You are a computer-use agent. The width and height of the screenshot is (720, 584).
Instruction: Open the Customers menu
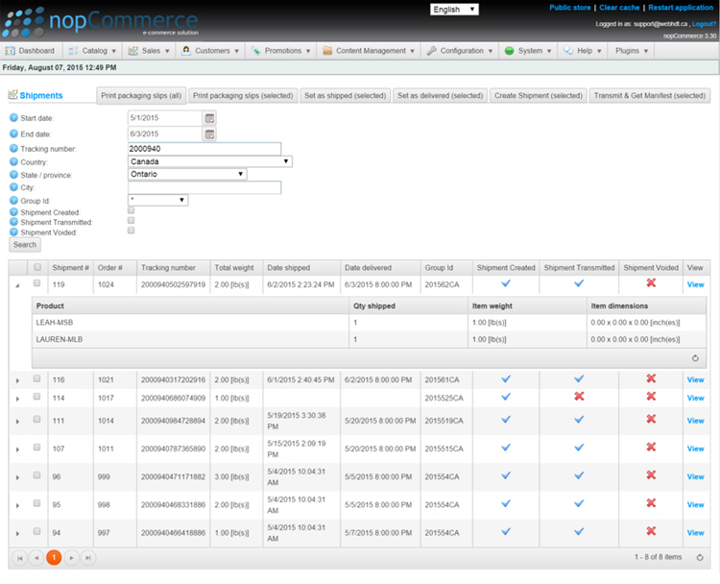pyautogui.click(x=210, y=51)
